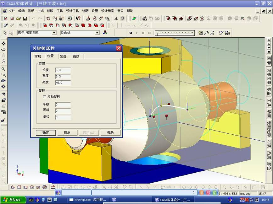Select the pan (four-arrow) view tool
Screen dimensions: 273x204
(x=3, y=44)
